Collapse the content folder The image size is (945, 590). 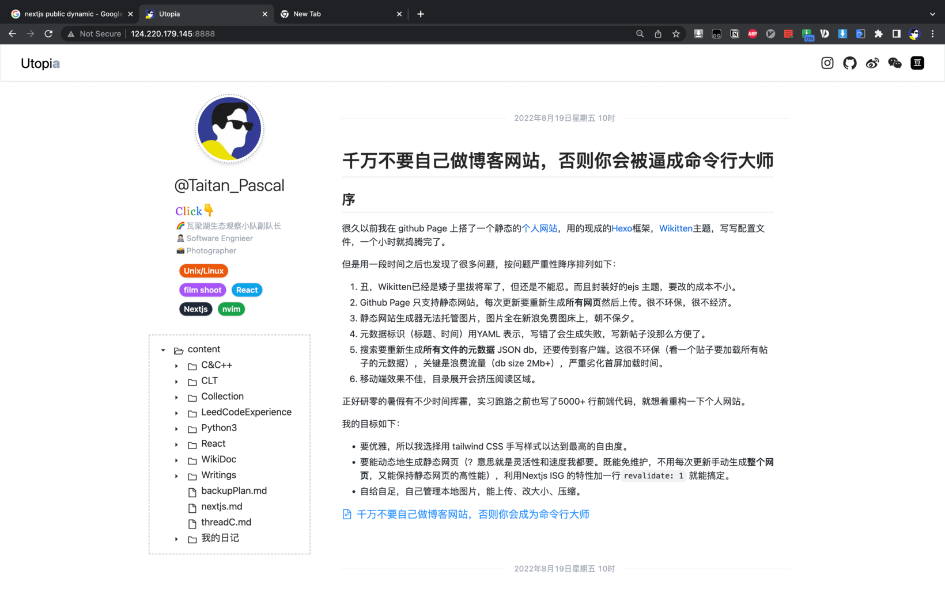[x=163, y=350]
